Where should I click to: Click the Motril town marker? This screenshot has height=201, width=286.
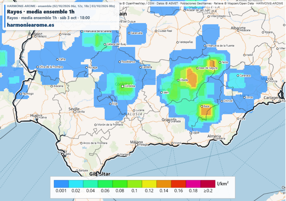pos(172,143)
